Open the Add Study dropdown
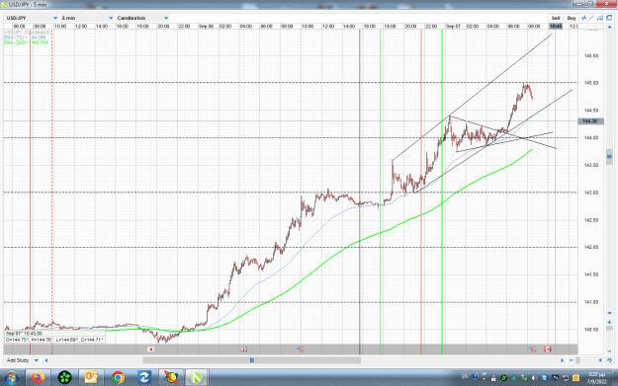618x386 pixels. coord(23,360)
